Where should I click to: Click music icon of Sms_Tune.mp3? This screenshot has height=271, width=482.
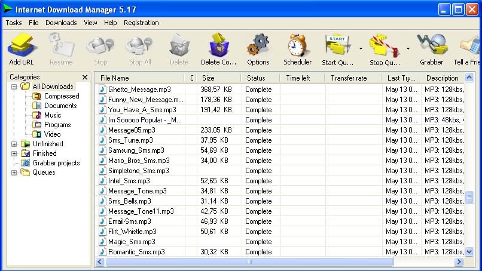tap(102, 140)
